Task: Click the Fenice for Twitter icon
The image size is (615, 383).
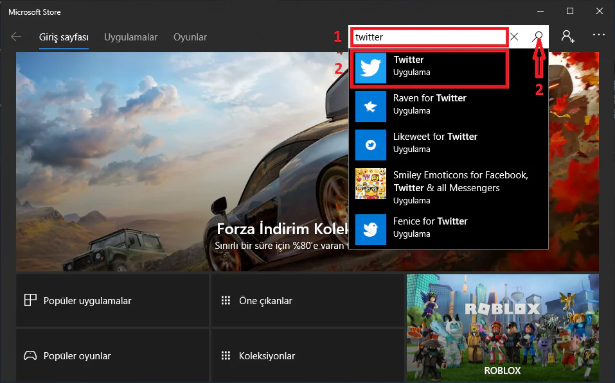Action: (x=371, y=230)
